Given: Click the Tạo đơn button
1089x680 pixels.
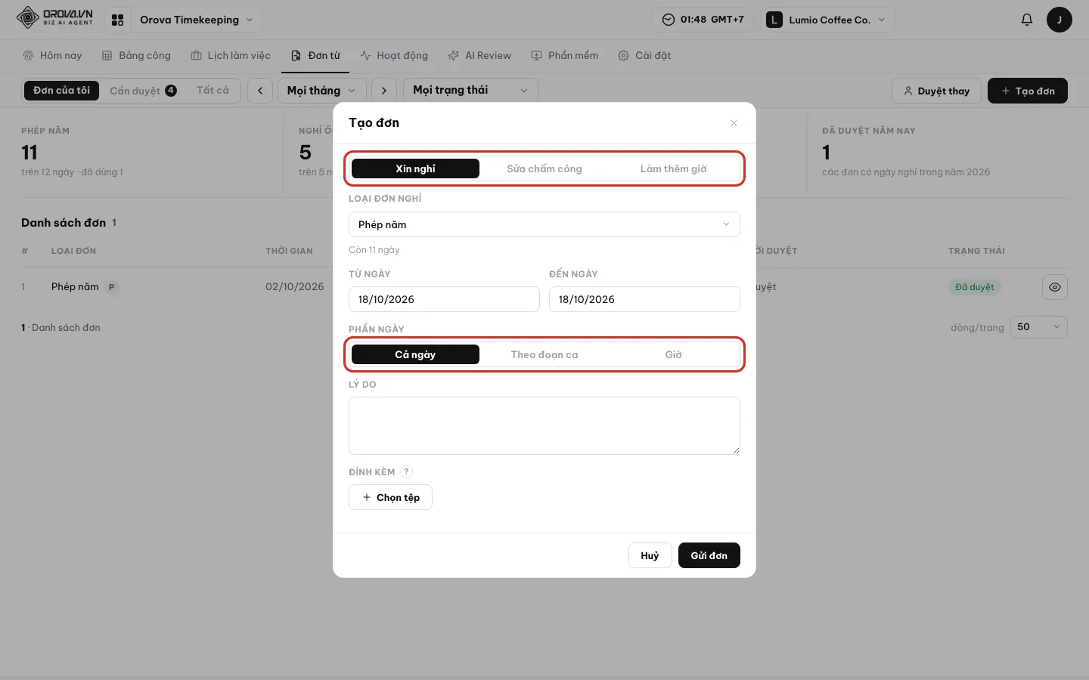Looking at the screenshot, I should pyautogui.click(x=1028, y=91).
